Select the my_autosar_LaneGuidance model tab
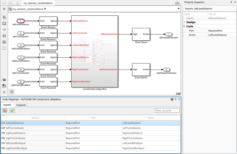This screenshot has height=154, width=237. 39,3
